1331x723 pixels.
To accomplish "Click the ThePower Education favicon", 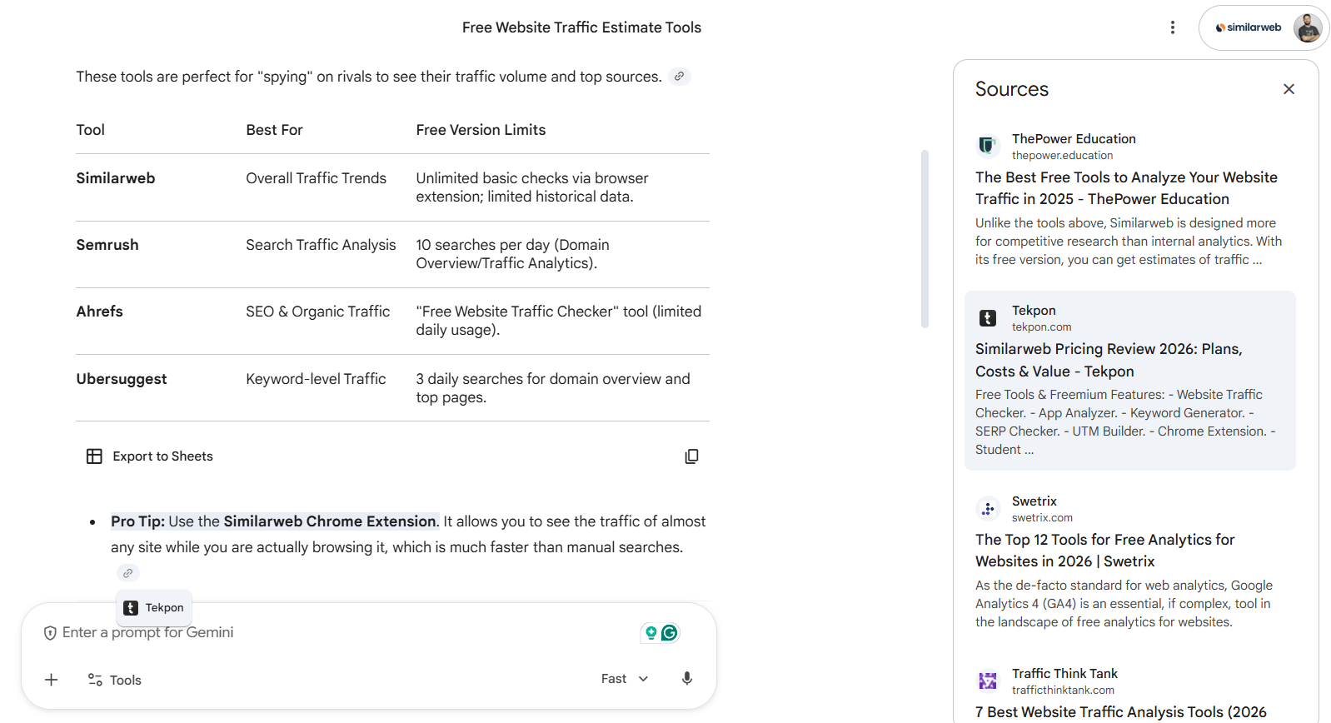I will pyautogui.click(x=988, y=146).
